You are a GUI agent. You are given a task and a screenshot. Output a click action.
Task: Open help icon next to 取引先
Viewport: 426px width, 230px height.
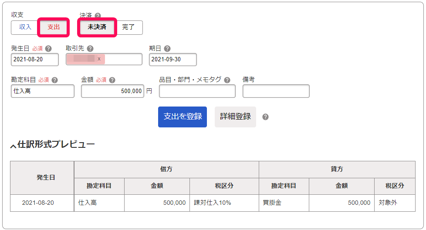(x=90, y=49)
